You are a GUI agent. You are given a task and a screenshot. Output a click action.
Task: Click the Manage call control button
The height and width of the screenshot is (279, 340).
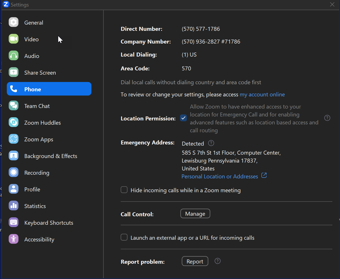(195, 214)
